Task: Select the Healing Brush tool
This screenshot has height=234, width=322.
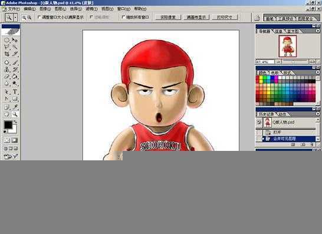Action: 6,62
